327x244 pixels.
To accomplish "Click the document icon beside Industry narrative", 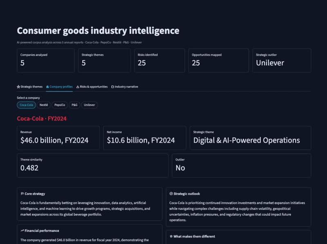I will tap(113, 87).
